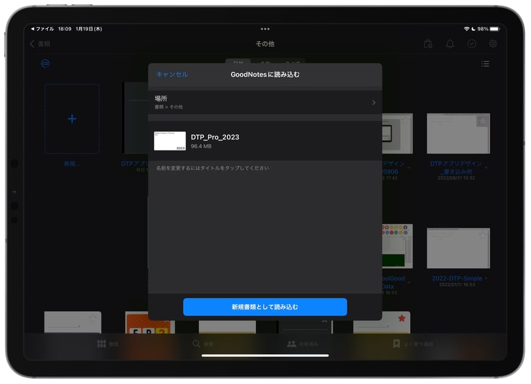Open the Documents tab in bottom bar
Viewport: 531px width, 384px height.
(x=108, y=344)
